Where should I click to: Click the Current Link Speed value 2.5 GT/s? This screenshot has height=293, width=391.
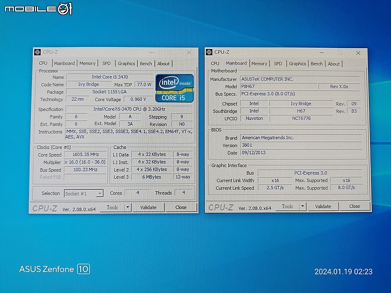coord(275,188)
